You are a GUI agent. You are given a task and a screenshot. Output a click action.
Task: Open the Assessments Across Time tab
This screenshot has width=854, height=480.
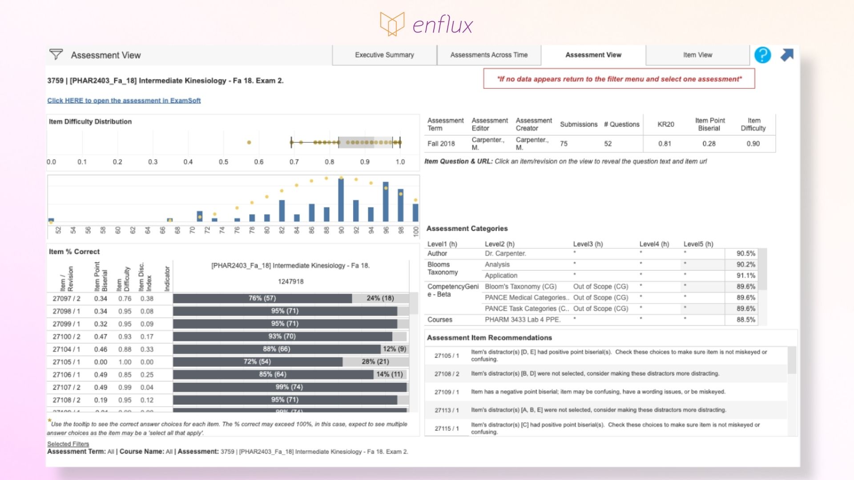point(489,55)
